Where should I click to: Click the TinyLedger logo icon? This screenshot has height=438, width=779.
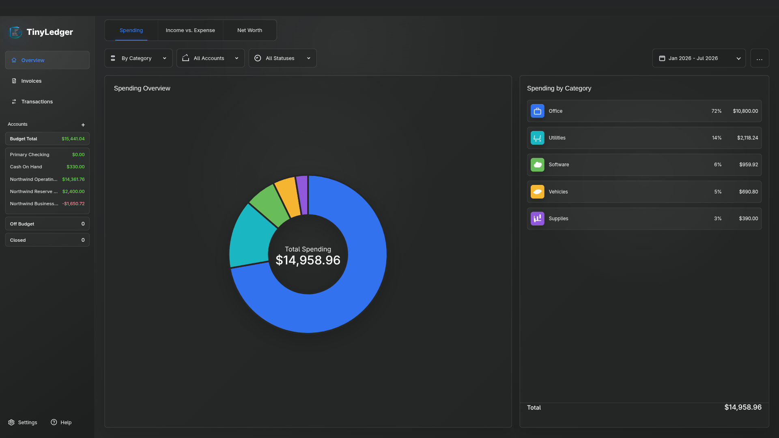click(x=16, y=32)
